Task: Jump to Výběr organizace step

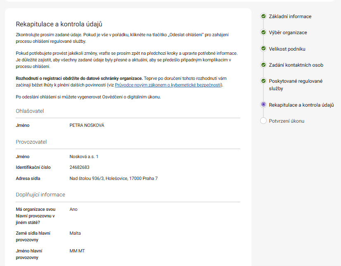Action: 288,33
